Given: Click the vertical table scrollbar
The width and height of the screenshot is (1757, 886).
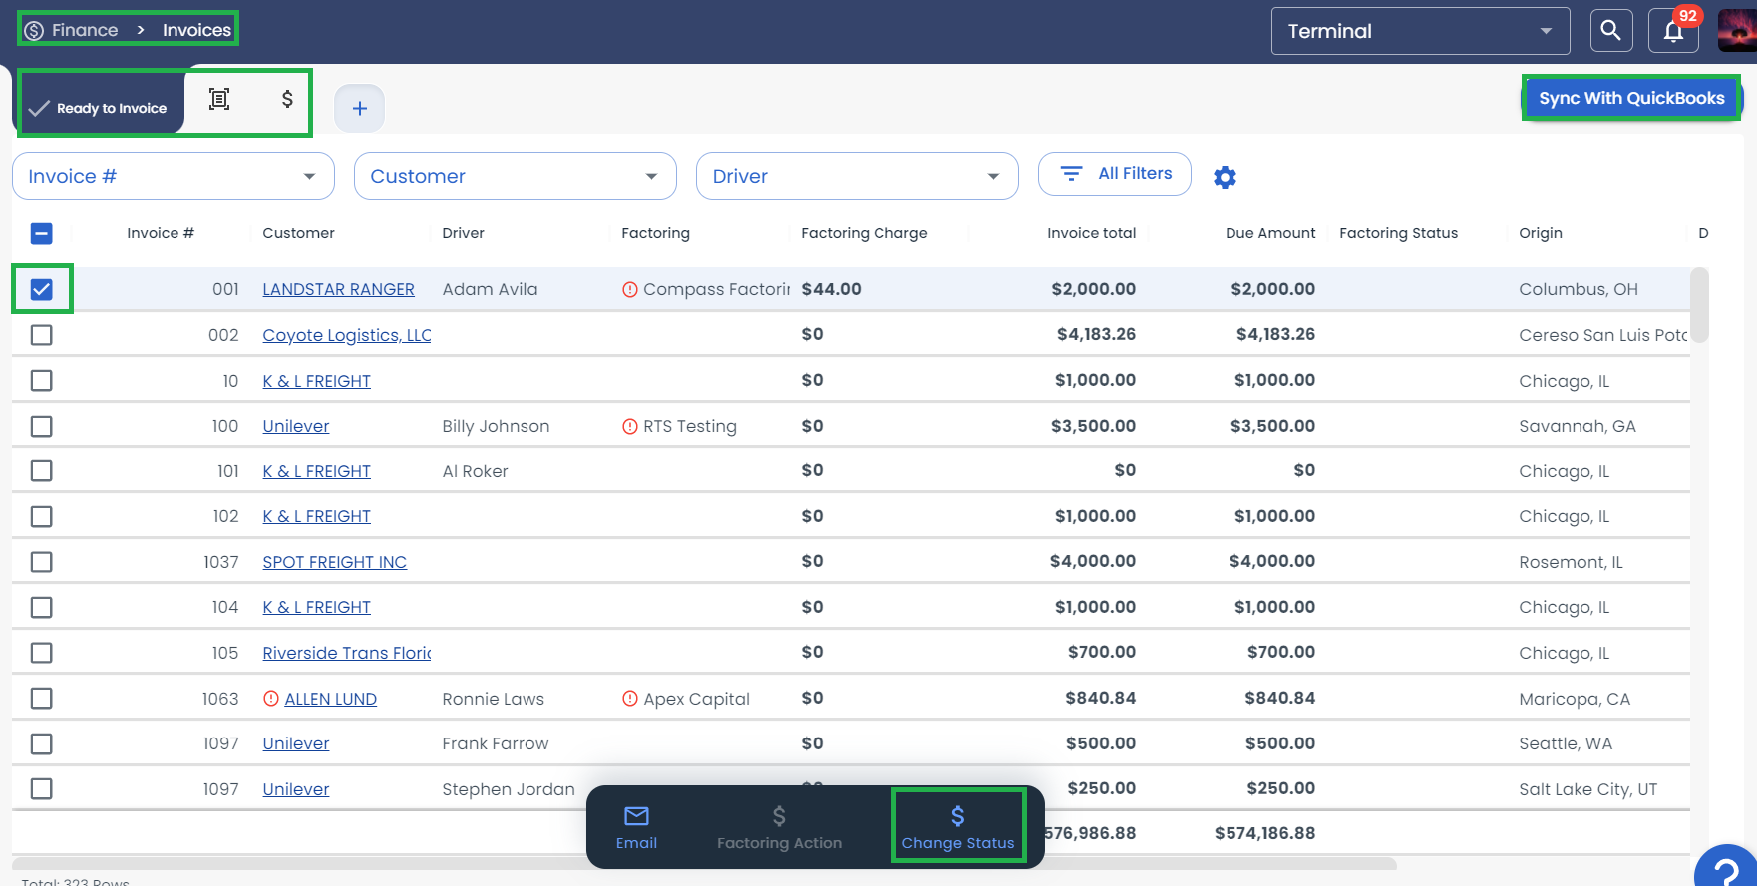Looking at the screenshot, I should pos(1700,305).
